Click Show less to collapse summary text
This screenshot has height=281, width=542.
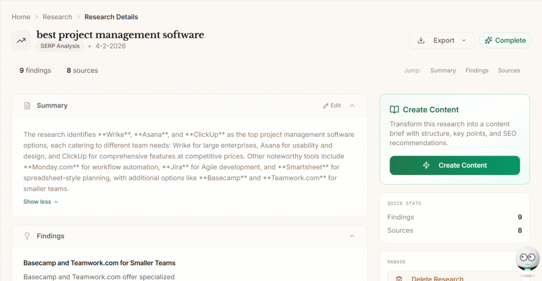[x=41, y=201]
